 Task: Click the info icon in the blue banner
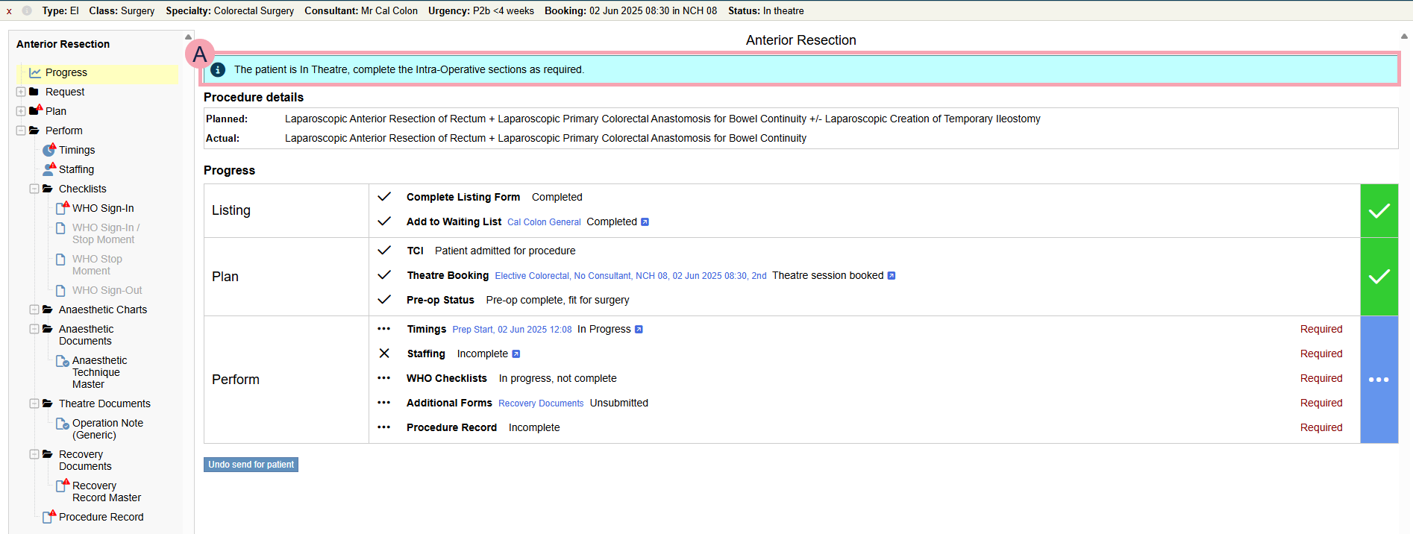coord(218,69)
